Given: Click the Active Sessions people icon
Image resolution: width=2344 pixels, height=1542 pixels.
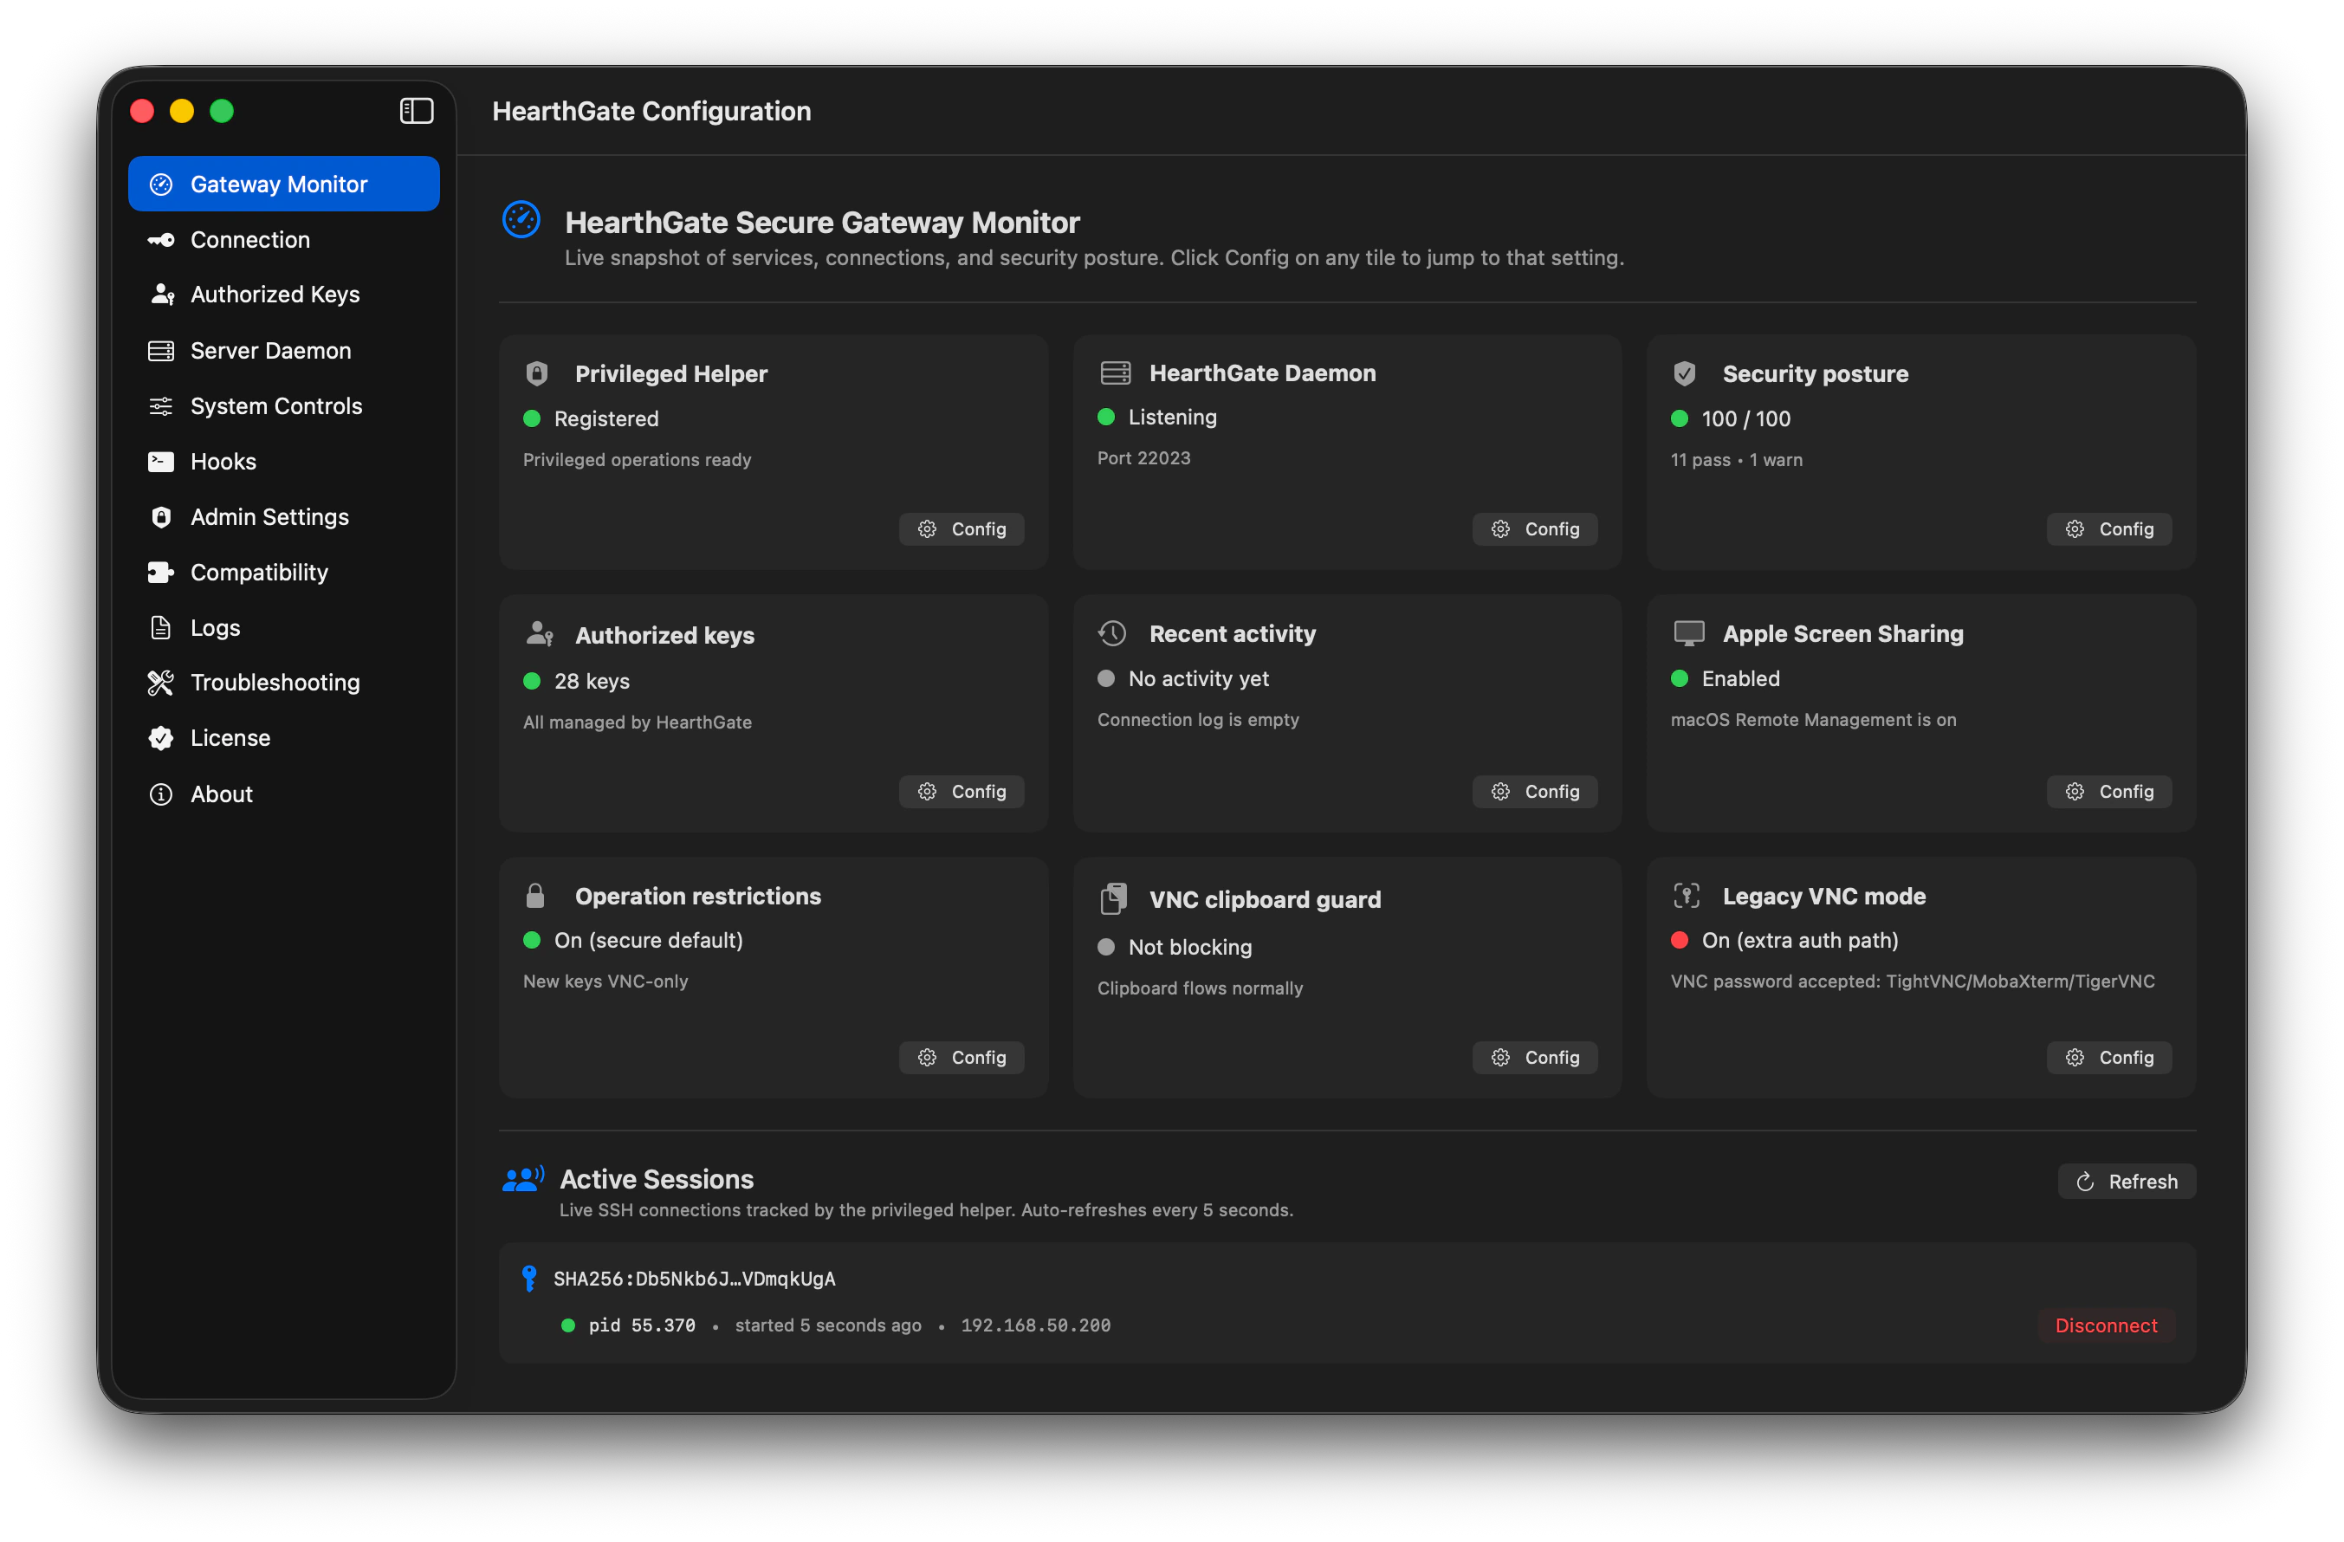Looking at the screenshot, I should coord(523,1177).
